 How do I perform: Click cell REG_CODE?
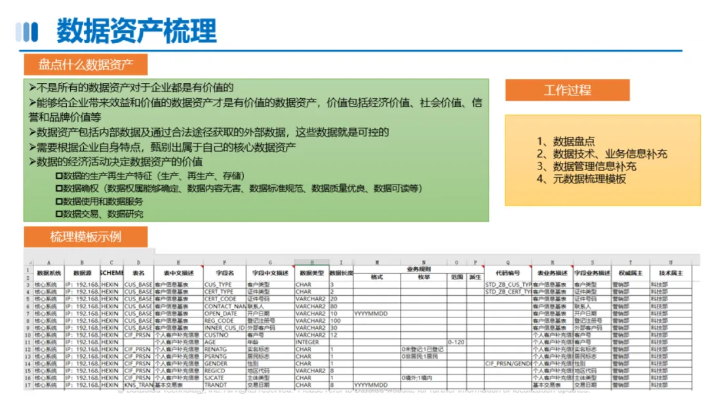(x=224, y=321)
